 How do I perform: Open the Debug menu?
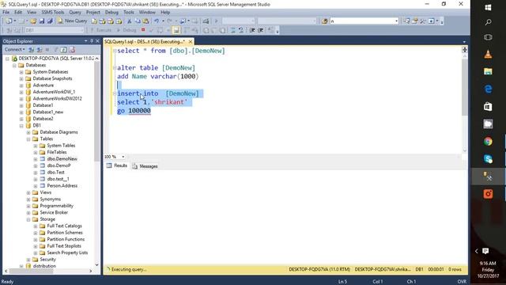tap(111, 13)
